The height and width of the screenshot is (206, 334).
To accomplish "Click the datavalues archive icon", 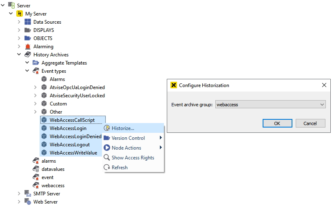I will (36, 169).
